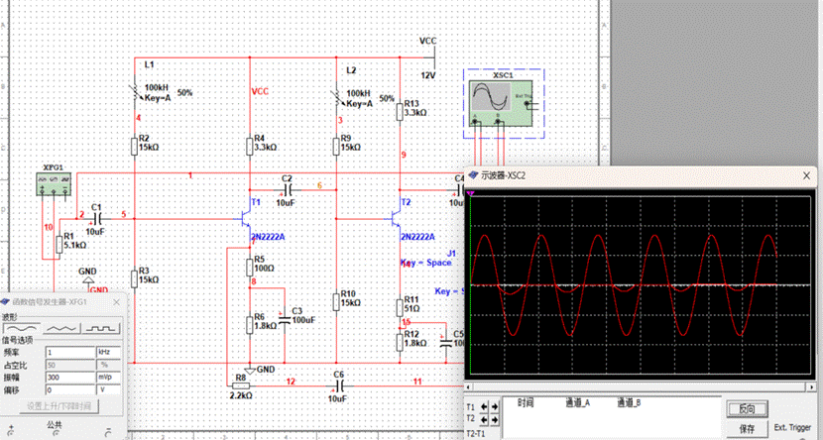Click the XFG1 function generator instrument

54,185
